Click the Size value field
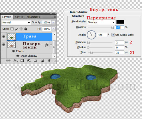This screenshot has height=119, width=142. 120,53
